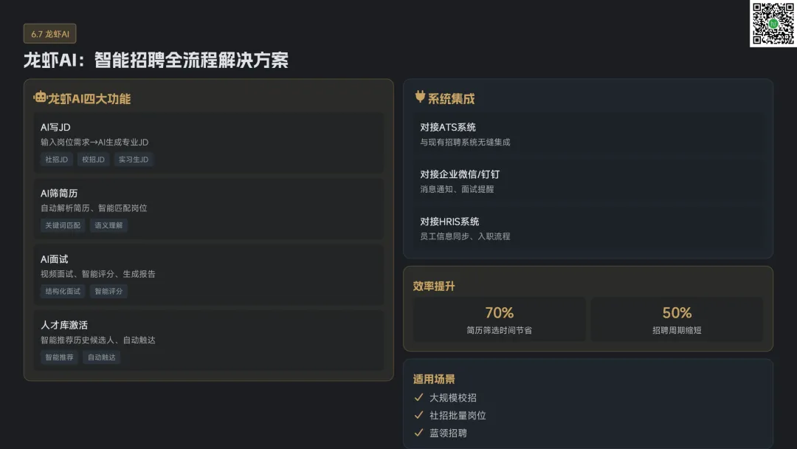
Task: Click the 社招JD tag
Action: coord(57,160)
